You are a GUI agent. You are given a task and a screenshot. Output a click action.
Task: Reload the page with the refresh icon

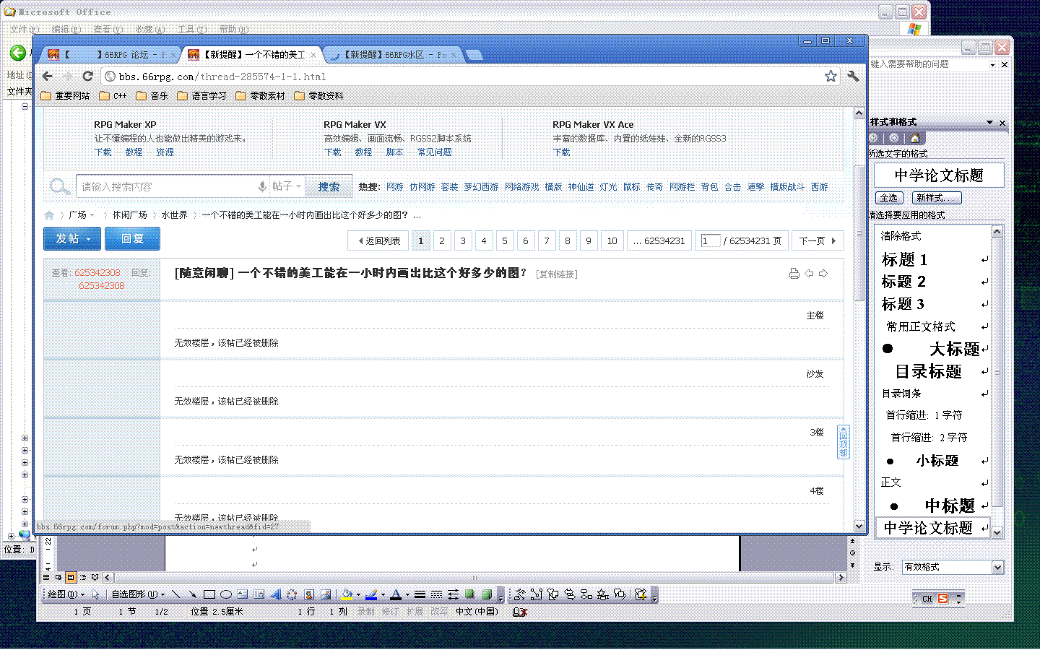tap(87, 76)
